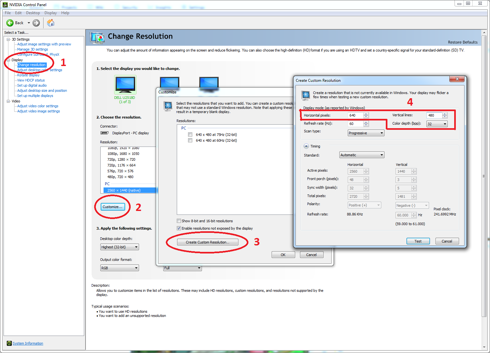Select 480p, 720 × 480 resolution
This screenshot has height=353, width=490.
(120, 177)
